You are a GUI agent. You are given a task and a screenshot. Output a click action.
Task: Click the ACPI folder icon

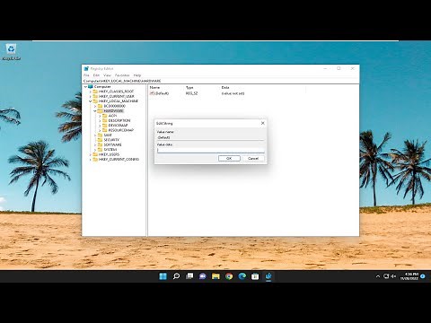[x=105, y=116]
